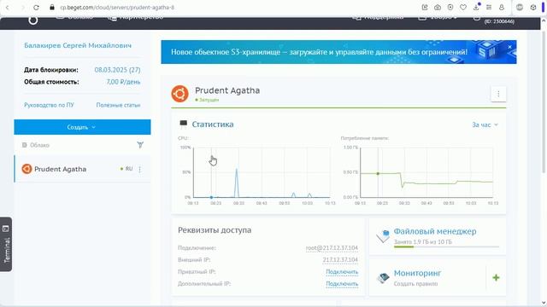The image size is (547, 307).
Task: Click the memory chart data point marker
Action: click(x=378, y=173)
